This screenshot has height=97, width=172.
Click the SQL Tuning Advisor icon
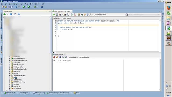coord(67,15)
